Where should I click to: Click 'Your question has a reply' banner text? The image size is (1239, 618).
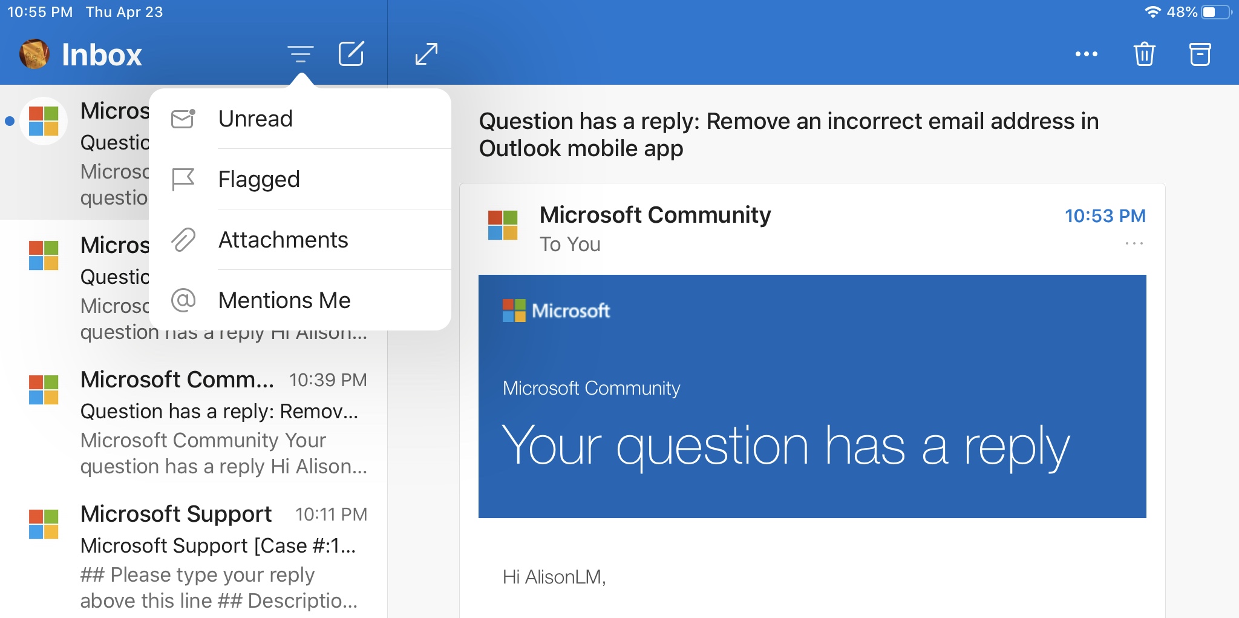[x=786, y=447]
